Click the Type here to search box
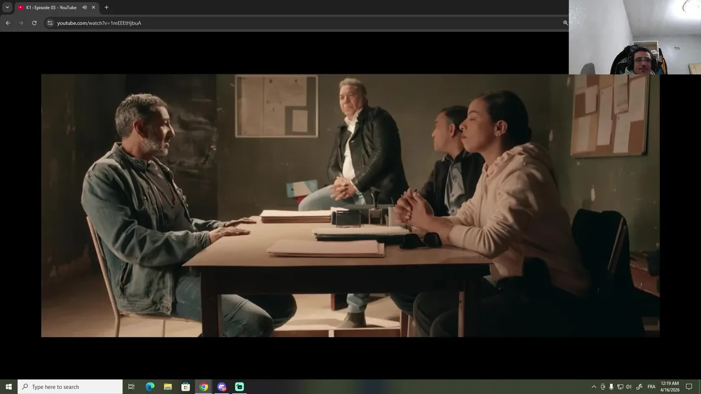Viewport: 701px width, 394px height. pos(70,387)
